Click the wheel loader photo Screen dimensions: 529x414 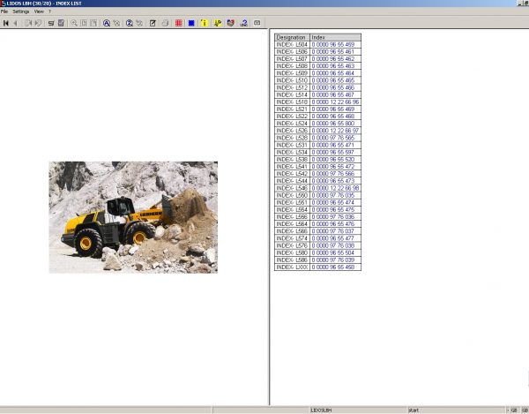pyautogui.click(x=133, y=217)
